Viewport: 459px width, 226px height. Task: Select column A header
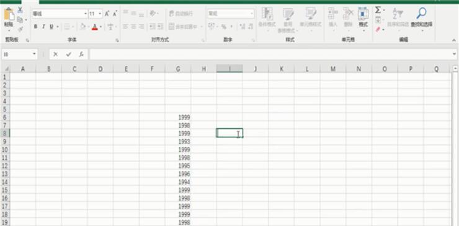coord(23,69)
